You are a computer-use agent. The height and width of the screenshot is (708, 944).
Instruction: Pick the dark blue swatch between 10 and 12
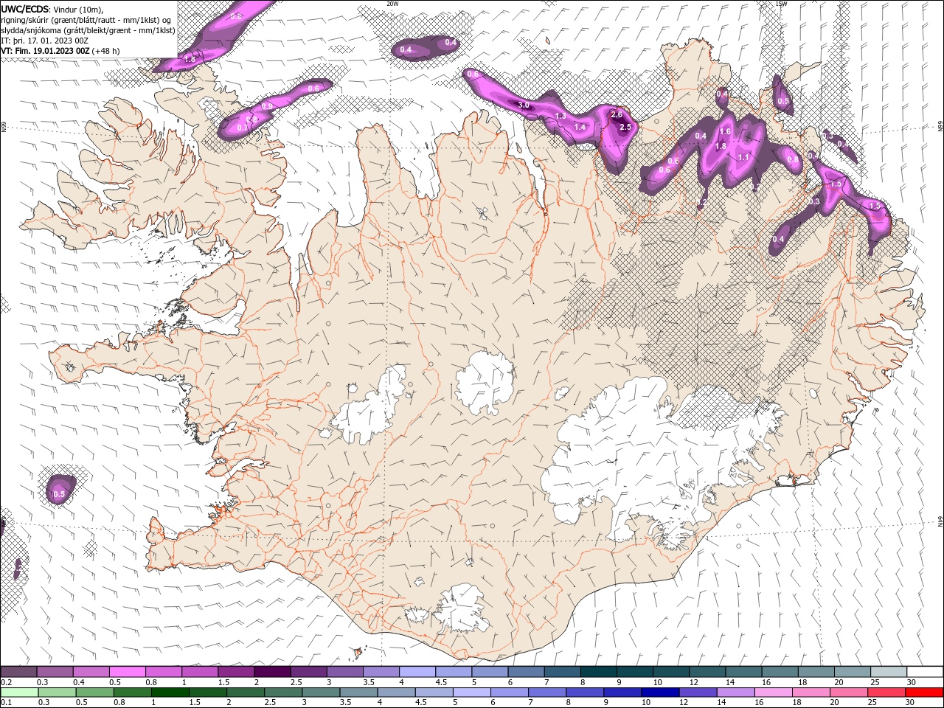(x=659, y=693)
